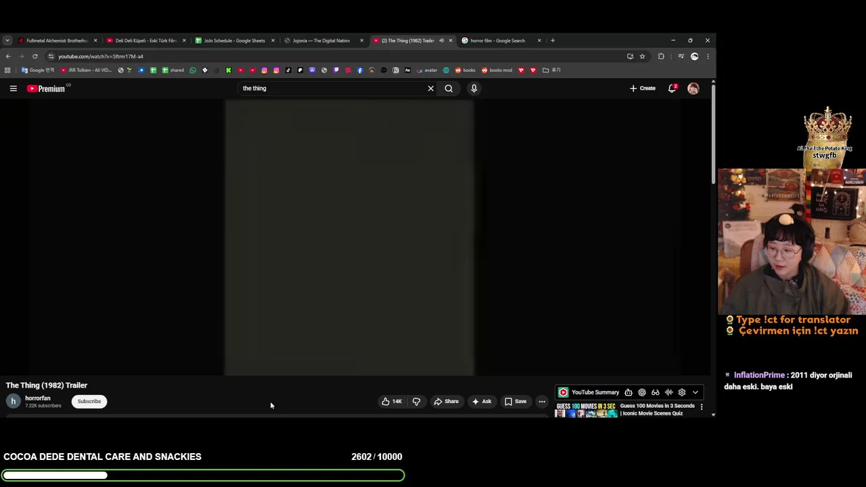
Task: Clear the 'the thing' search text
Action: click(430, 89)
